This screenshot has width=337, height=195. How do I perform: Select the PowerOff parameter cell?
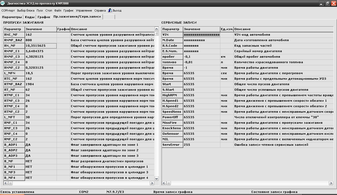[x=172, y=117]
